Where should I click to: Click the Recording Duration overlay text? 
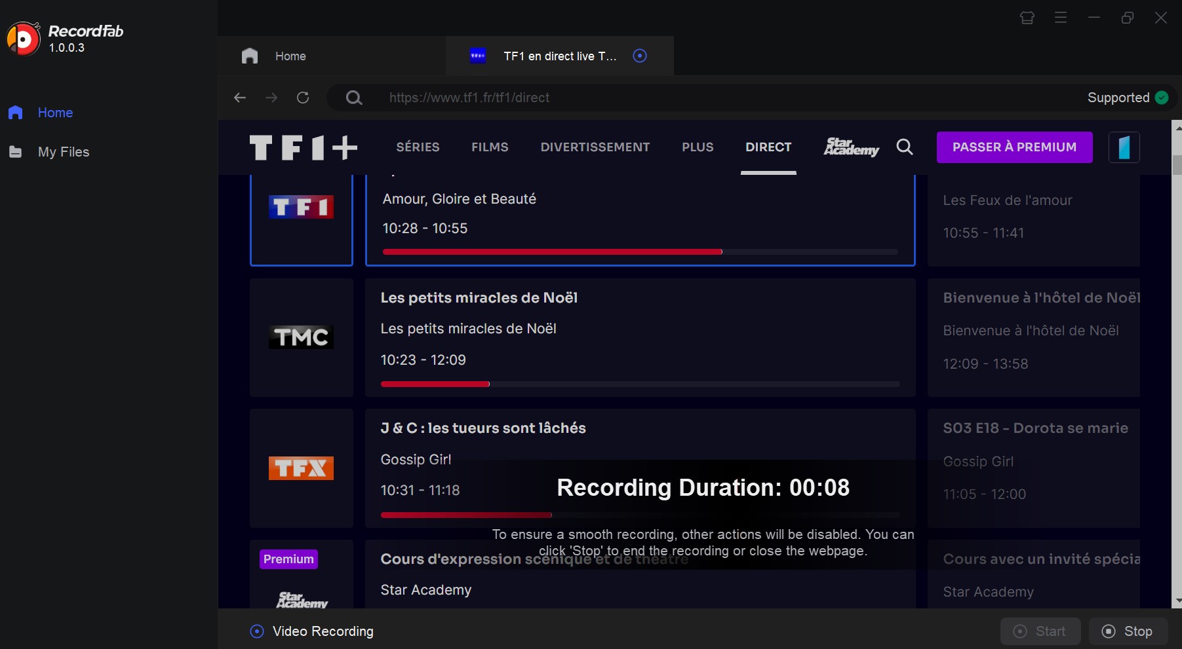tap(703, 488)
